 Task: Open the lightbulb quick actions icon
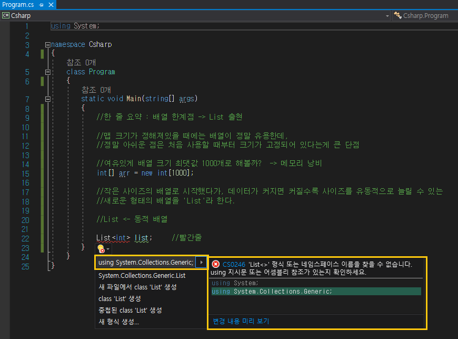pyautogui.click(x=101, y=249)
